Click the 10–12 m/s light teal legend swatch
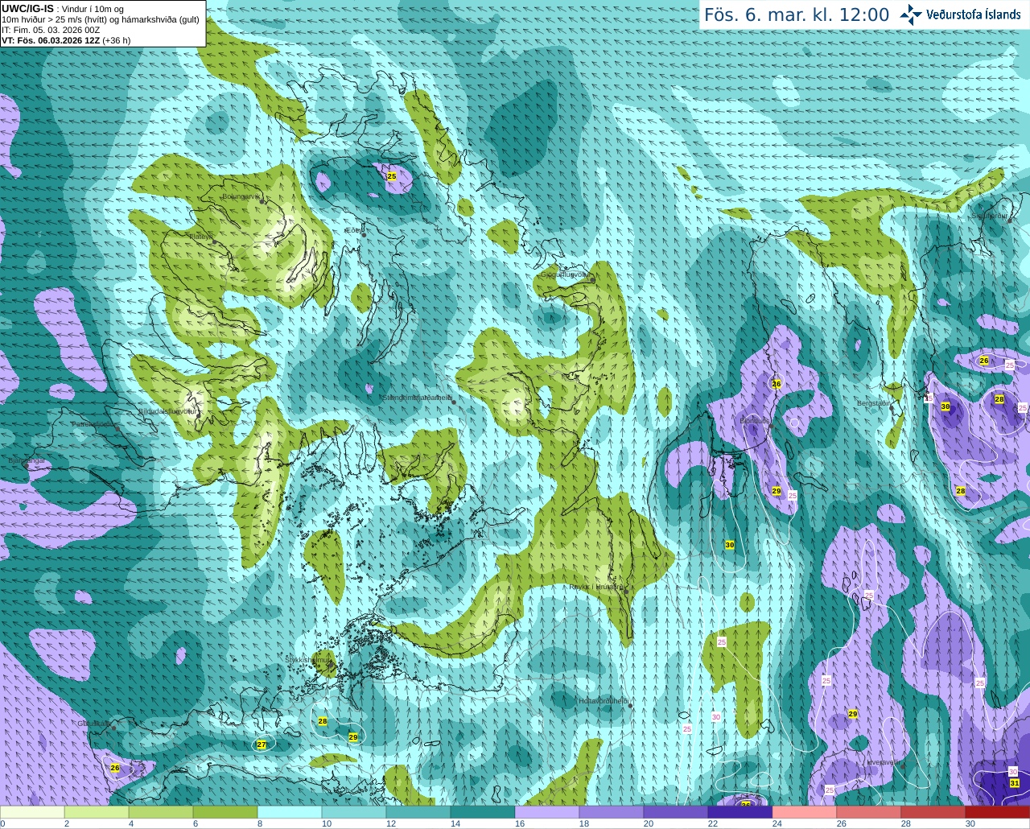The height and width of the screenshot is (829, 1030). click(354, 812)
